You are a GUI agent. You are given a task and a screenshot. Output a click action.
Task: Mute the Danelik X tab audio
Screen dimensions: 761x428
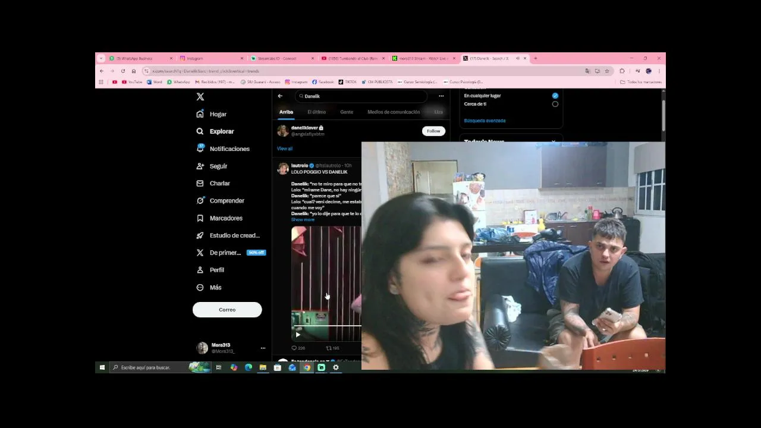518,58
